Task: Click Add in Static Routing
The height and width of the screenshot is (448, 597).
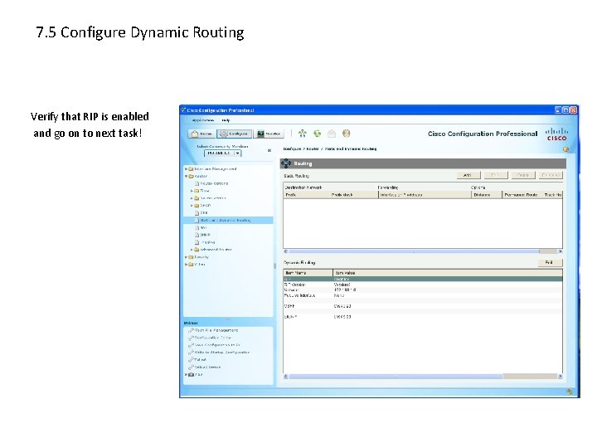Action: (468, 175)
